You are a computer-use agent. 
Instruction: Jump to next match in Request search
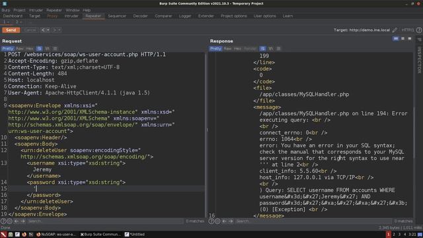click(x=23, y=221)
